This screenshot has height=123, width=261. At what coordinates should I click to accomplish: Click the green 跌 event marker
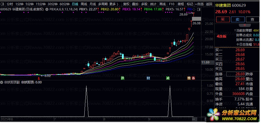tap(123, 78)
